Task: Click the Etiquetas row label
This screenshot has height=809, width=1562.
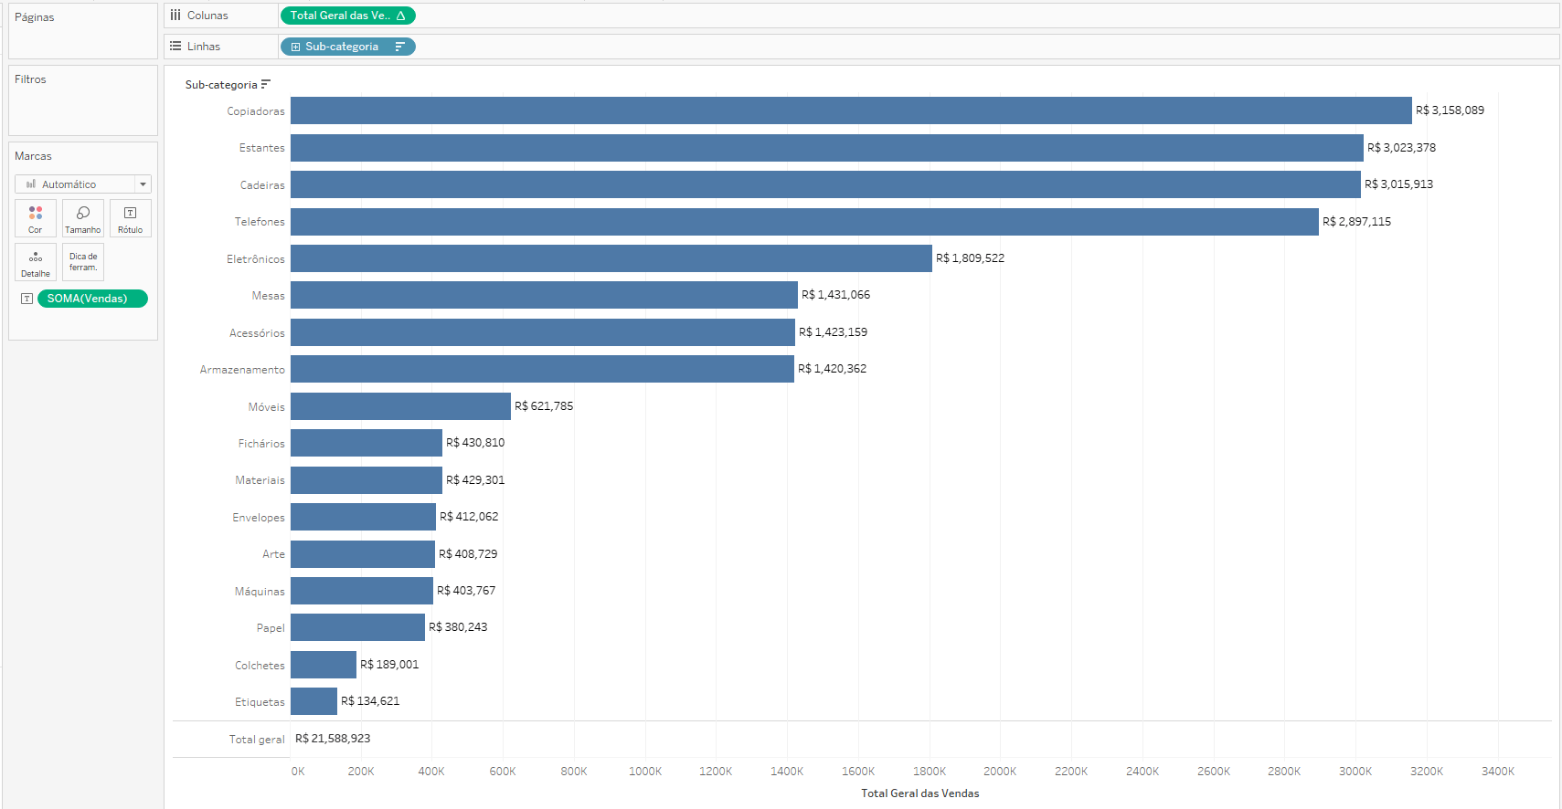Action: point(260,702)
